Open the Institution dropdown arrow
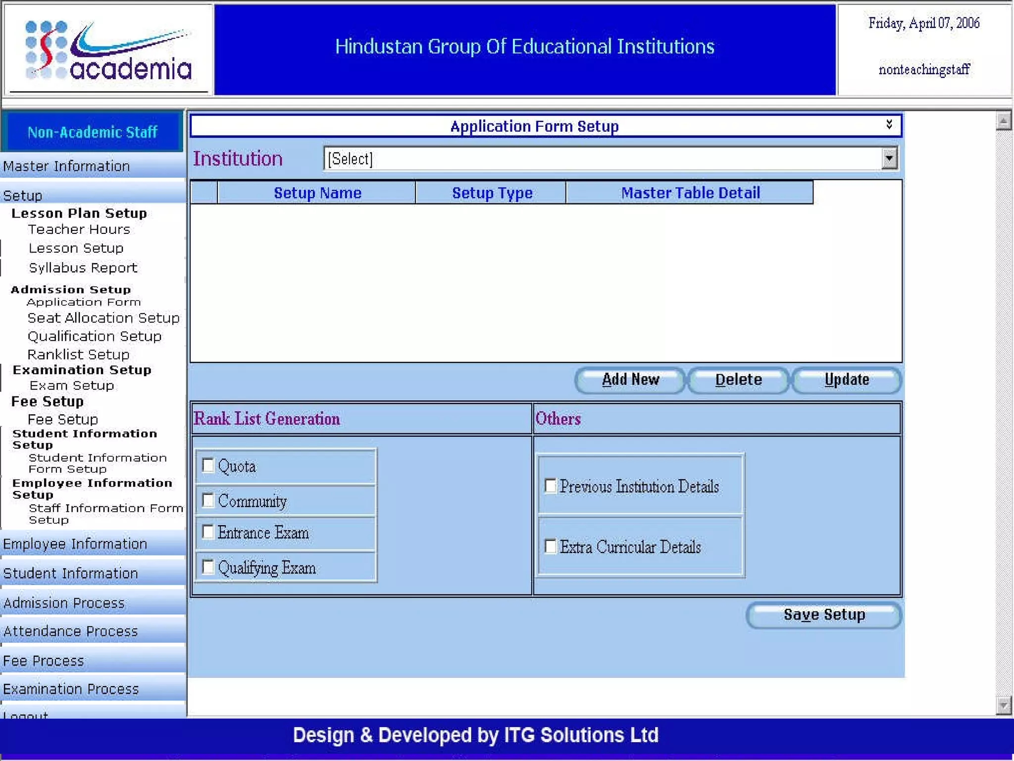This screenshot has width=1014, height=761. click(x=889, y=159)
